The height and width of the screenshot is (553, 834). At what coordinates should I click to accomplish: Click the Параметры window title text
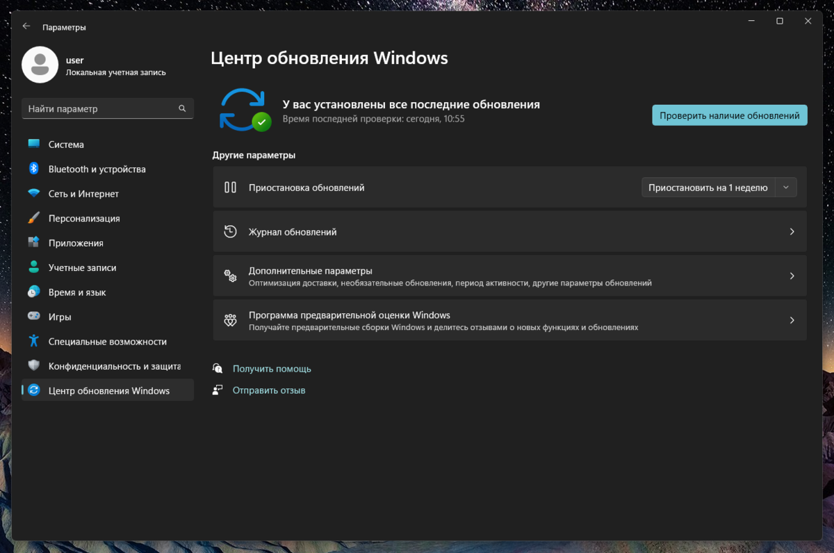point(64,27)
